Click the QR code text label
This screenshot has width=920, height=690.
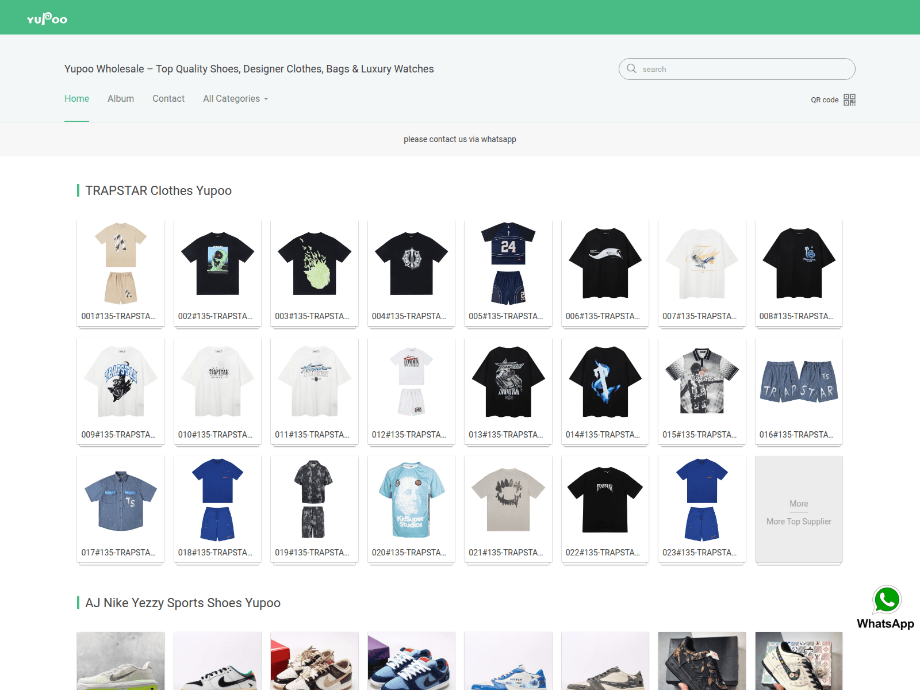coord(825,100)
